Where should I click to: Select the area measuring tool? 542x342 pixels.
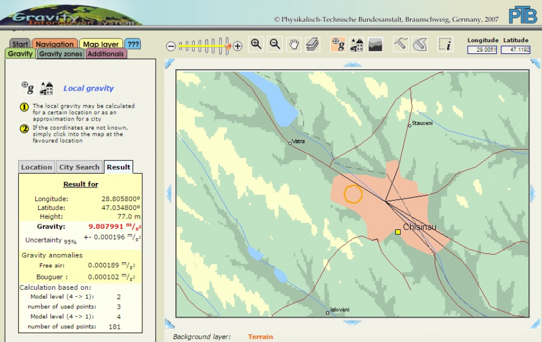[x=420, y=45]
